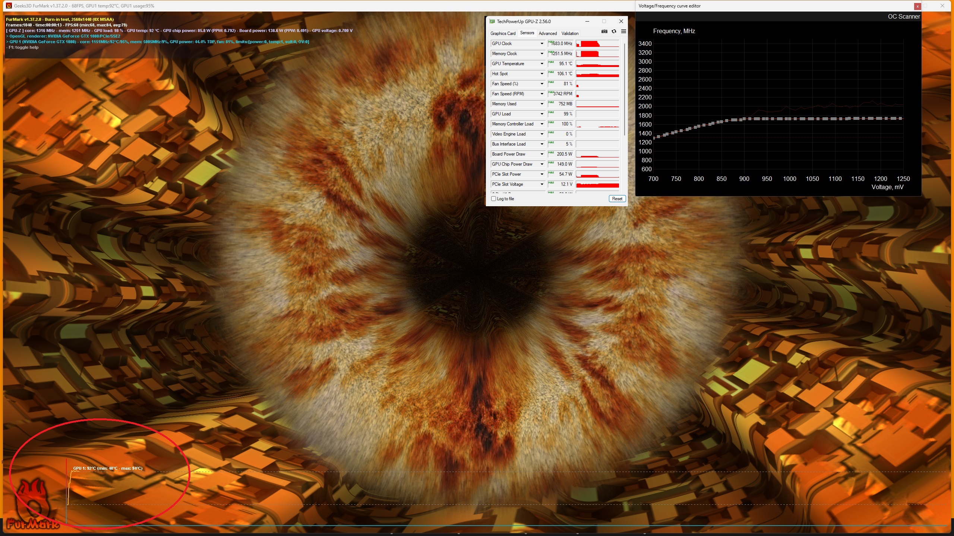Expand the GPU Clock sensor dropdown
The height and width of the screenshot is (536, 954).
(x=542, y=44)
